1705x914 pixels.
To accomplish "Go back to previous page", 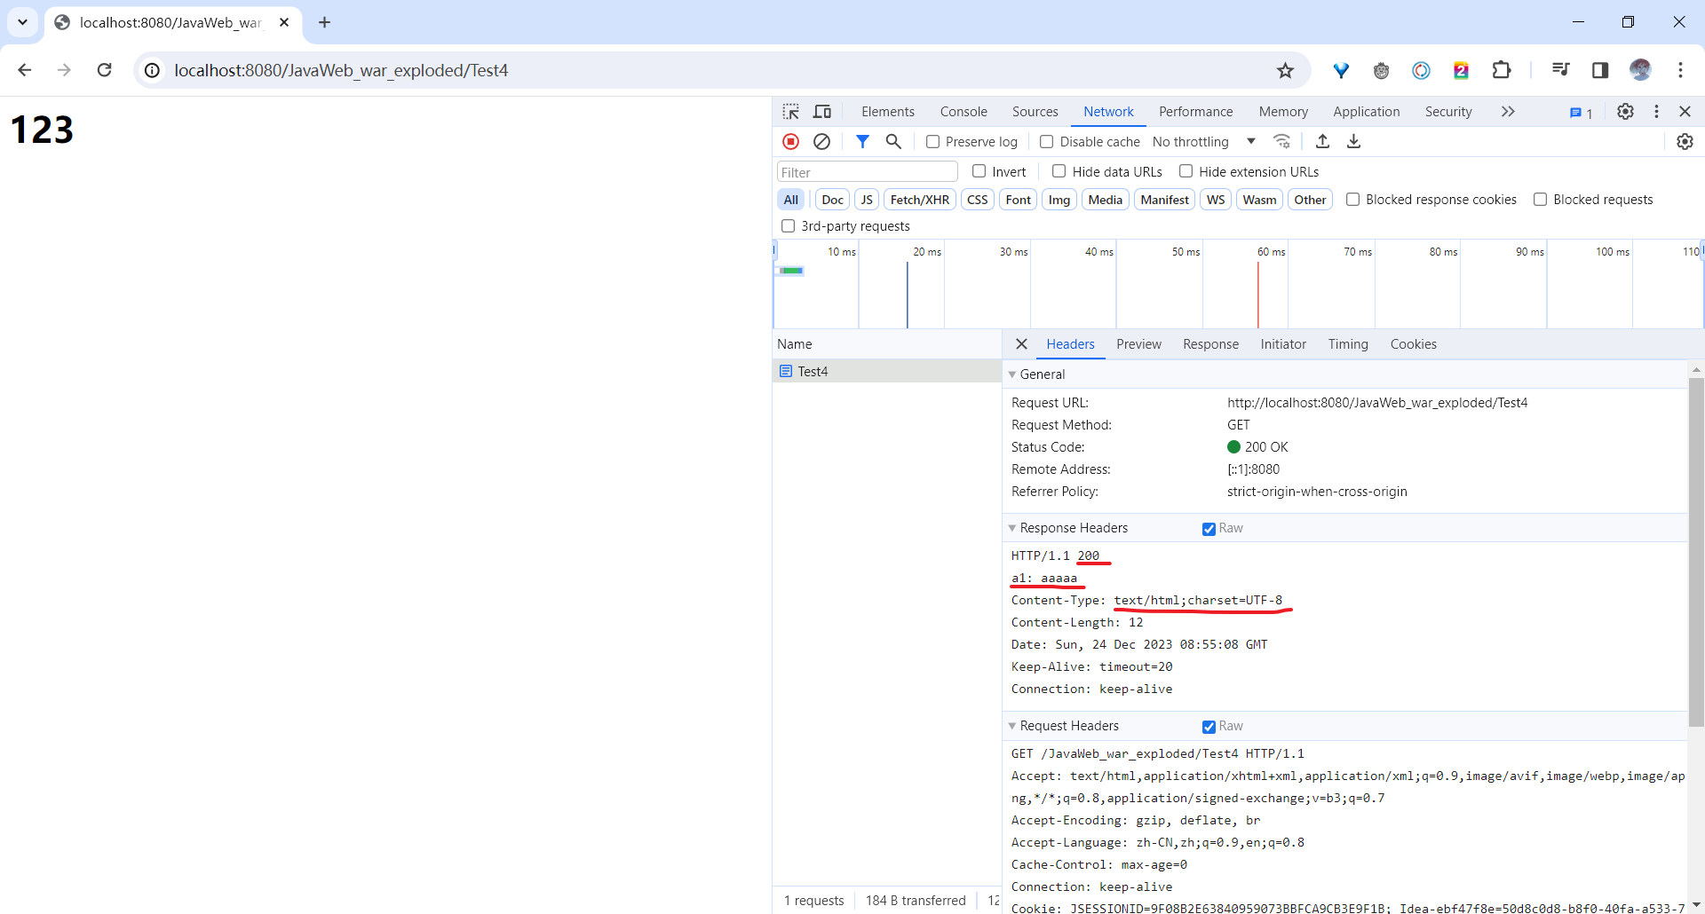I will [25, 70].
